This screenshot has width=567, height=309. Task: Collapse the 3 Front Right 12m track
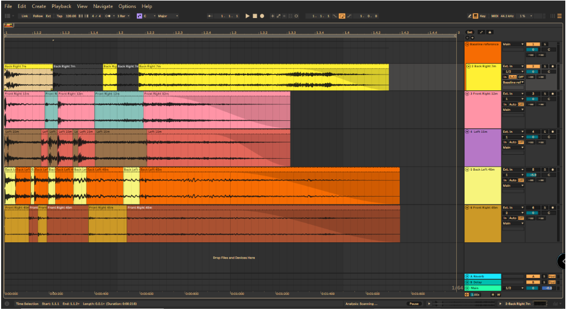tap(468, 93)
